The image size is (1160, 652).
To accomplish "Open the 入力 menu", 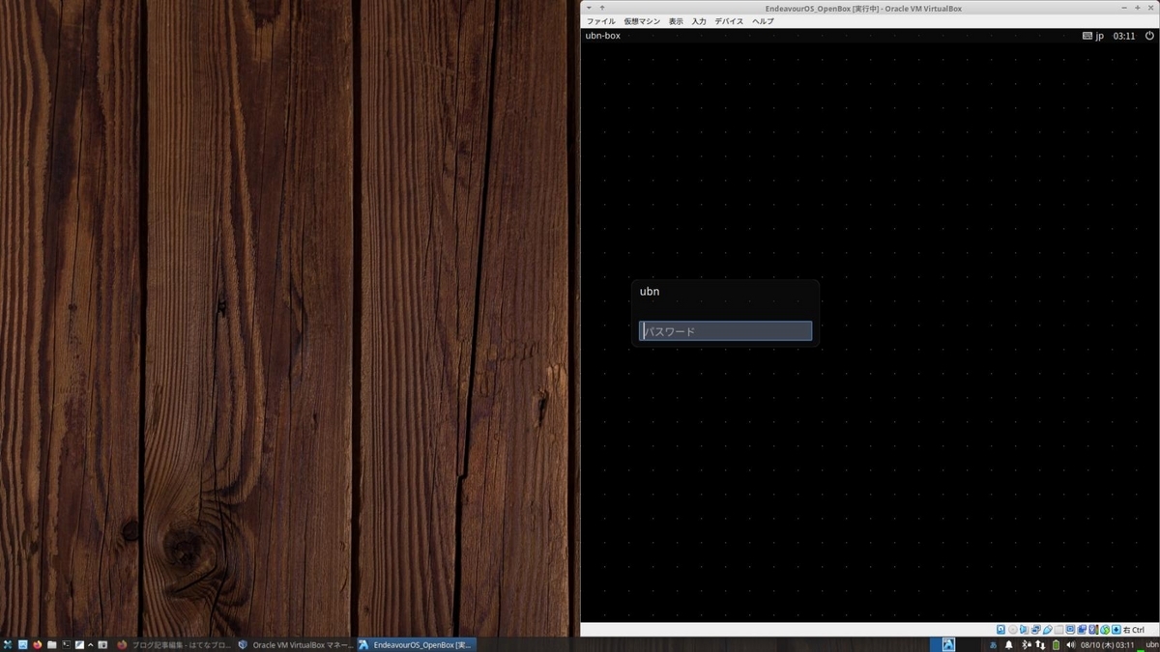I will tap(699, 21).
